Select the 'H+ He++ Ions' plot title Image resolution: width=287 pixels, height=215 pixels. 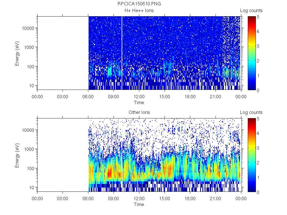[139, 10]
